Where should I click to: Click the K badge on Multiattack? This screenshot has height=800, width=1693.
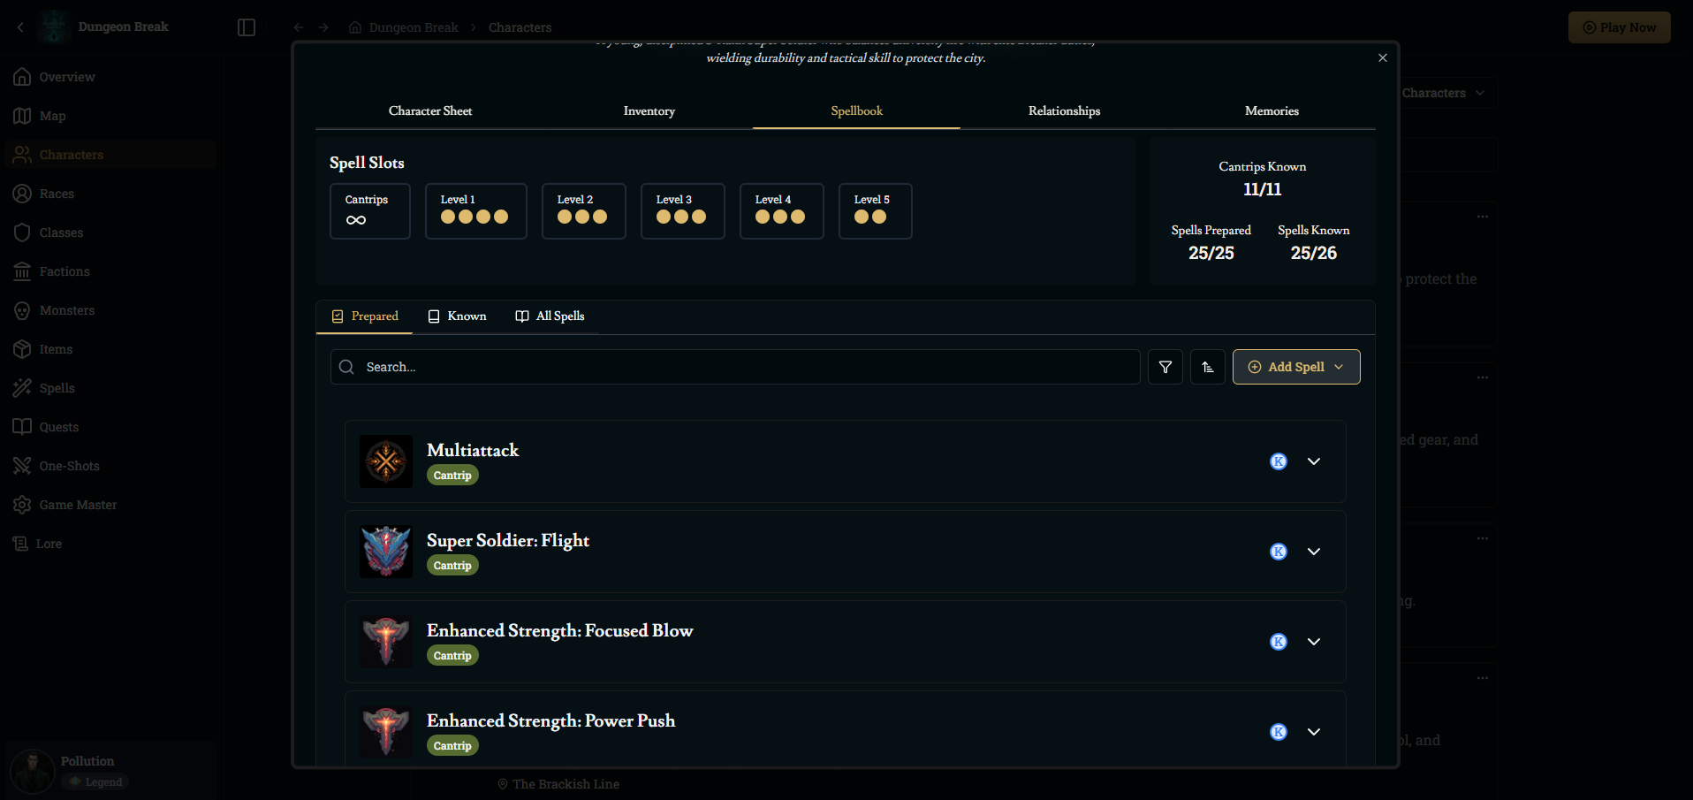coord(1278,461)
